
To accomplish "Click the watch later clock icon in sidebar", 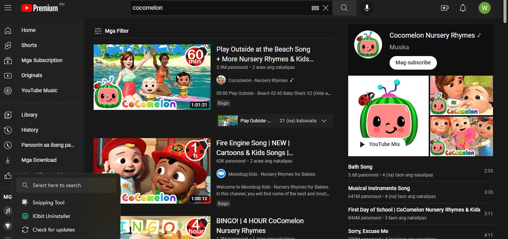I will click(8, 145).
